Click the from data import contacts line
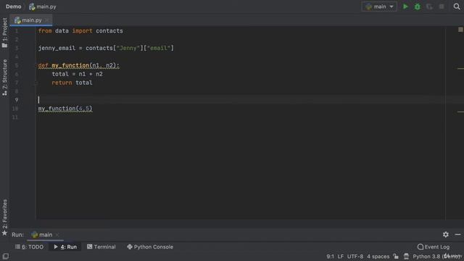Viewport: 464px width, 261px height. point(80,30)
